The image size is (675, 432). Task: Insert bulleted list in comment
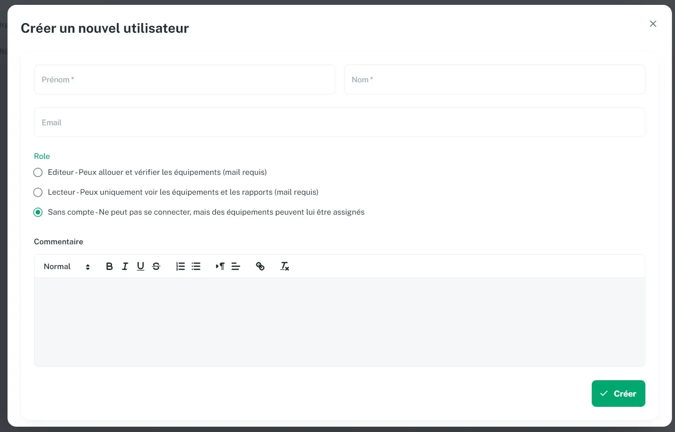196,266
